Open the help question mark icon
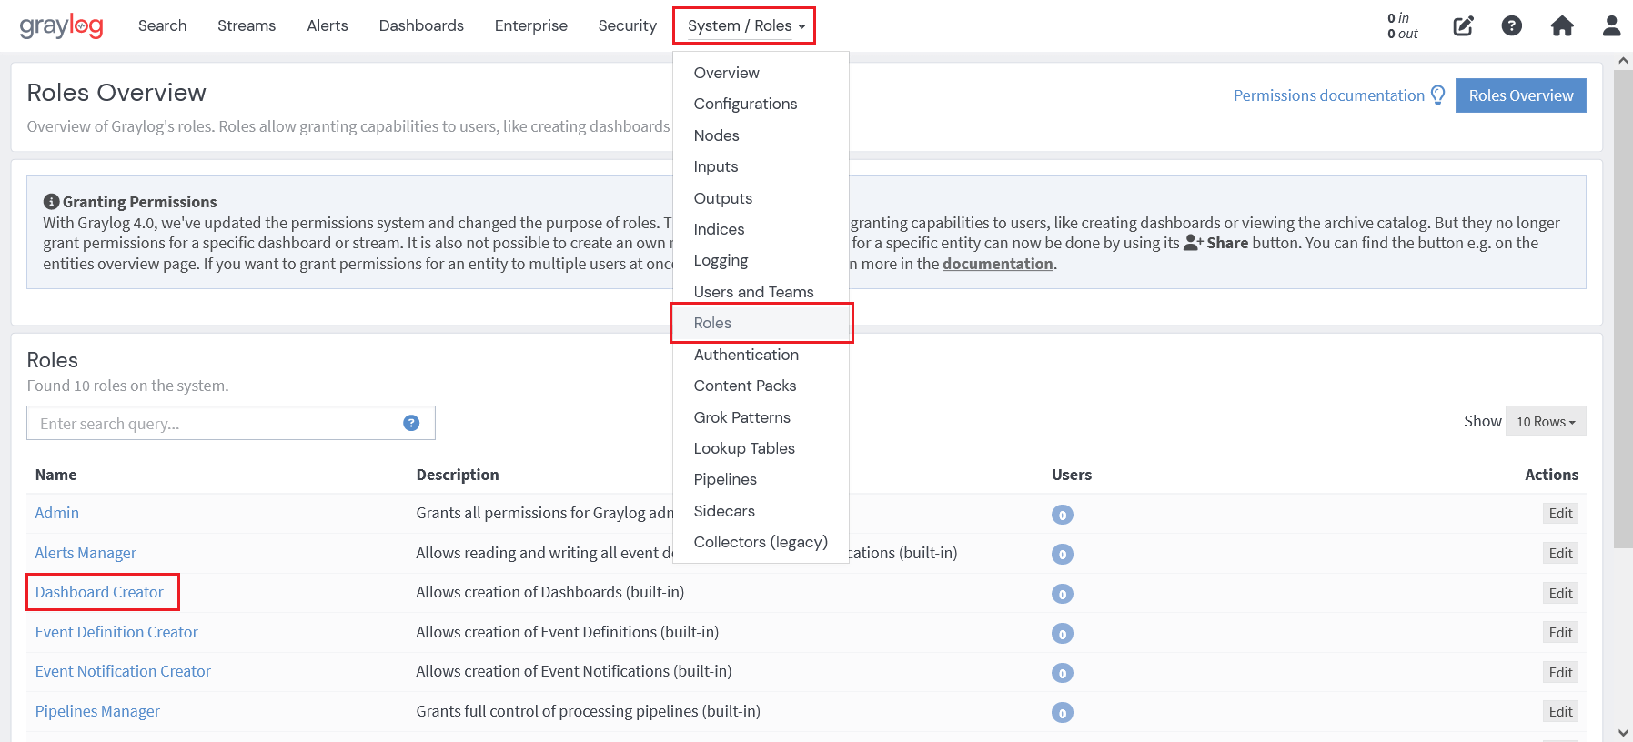 (1512, 25)
